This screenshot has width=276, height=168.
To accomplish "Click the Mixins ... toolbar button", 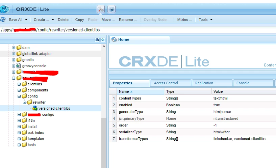I will [184, 20].
